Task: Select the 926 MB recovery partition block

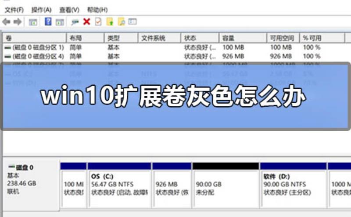Action: [172, 185]
